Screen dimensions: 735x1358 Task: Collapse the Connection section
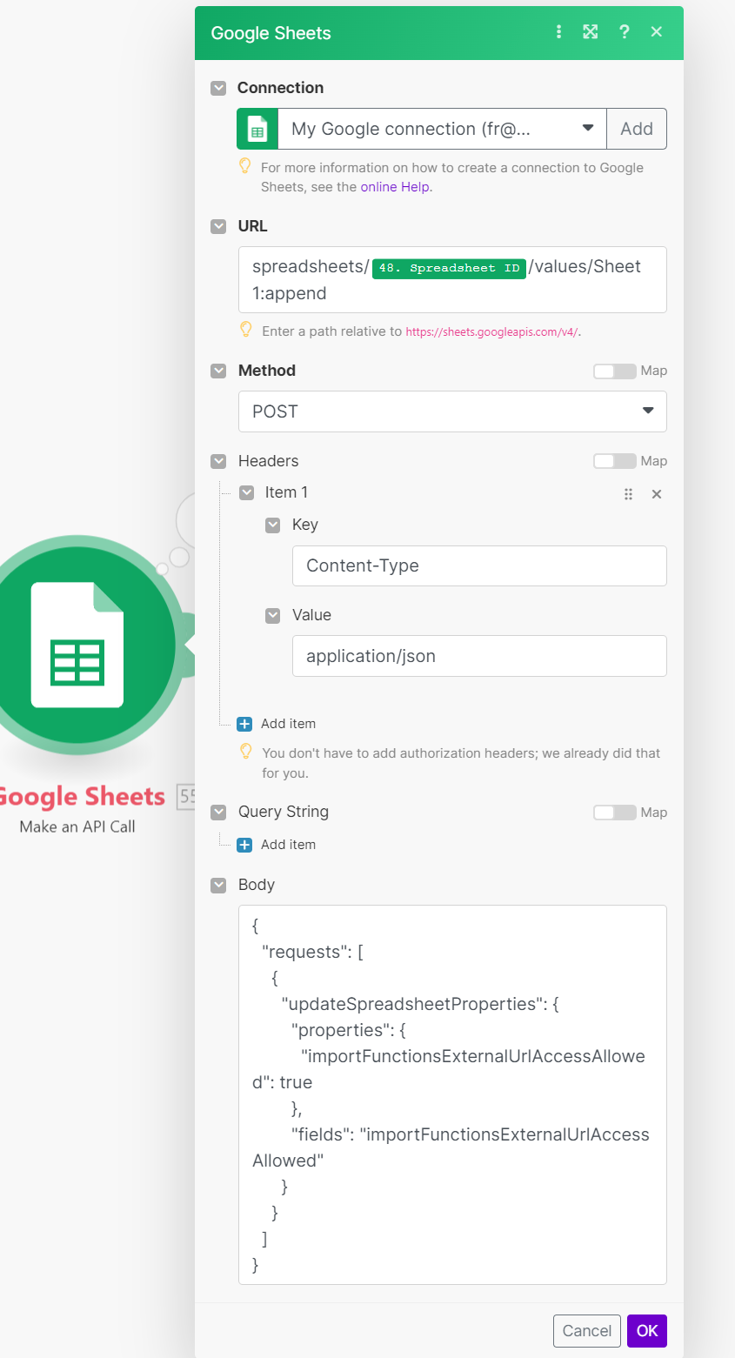tap(218, 88)
